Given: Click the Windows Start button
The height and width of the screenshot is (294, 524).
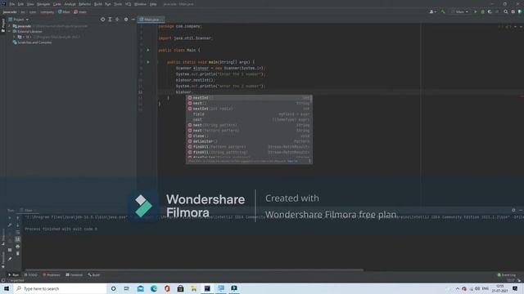Looking at the screenshot, I should pyautogui.click(x=7, y=288).
